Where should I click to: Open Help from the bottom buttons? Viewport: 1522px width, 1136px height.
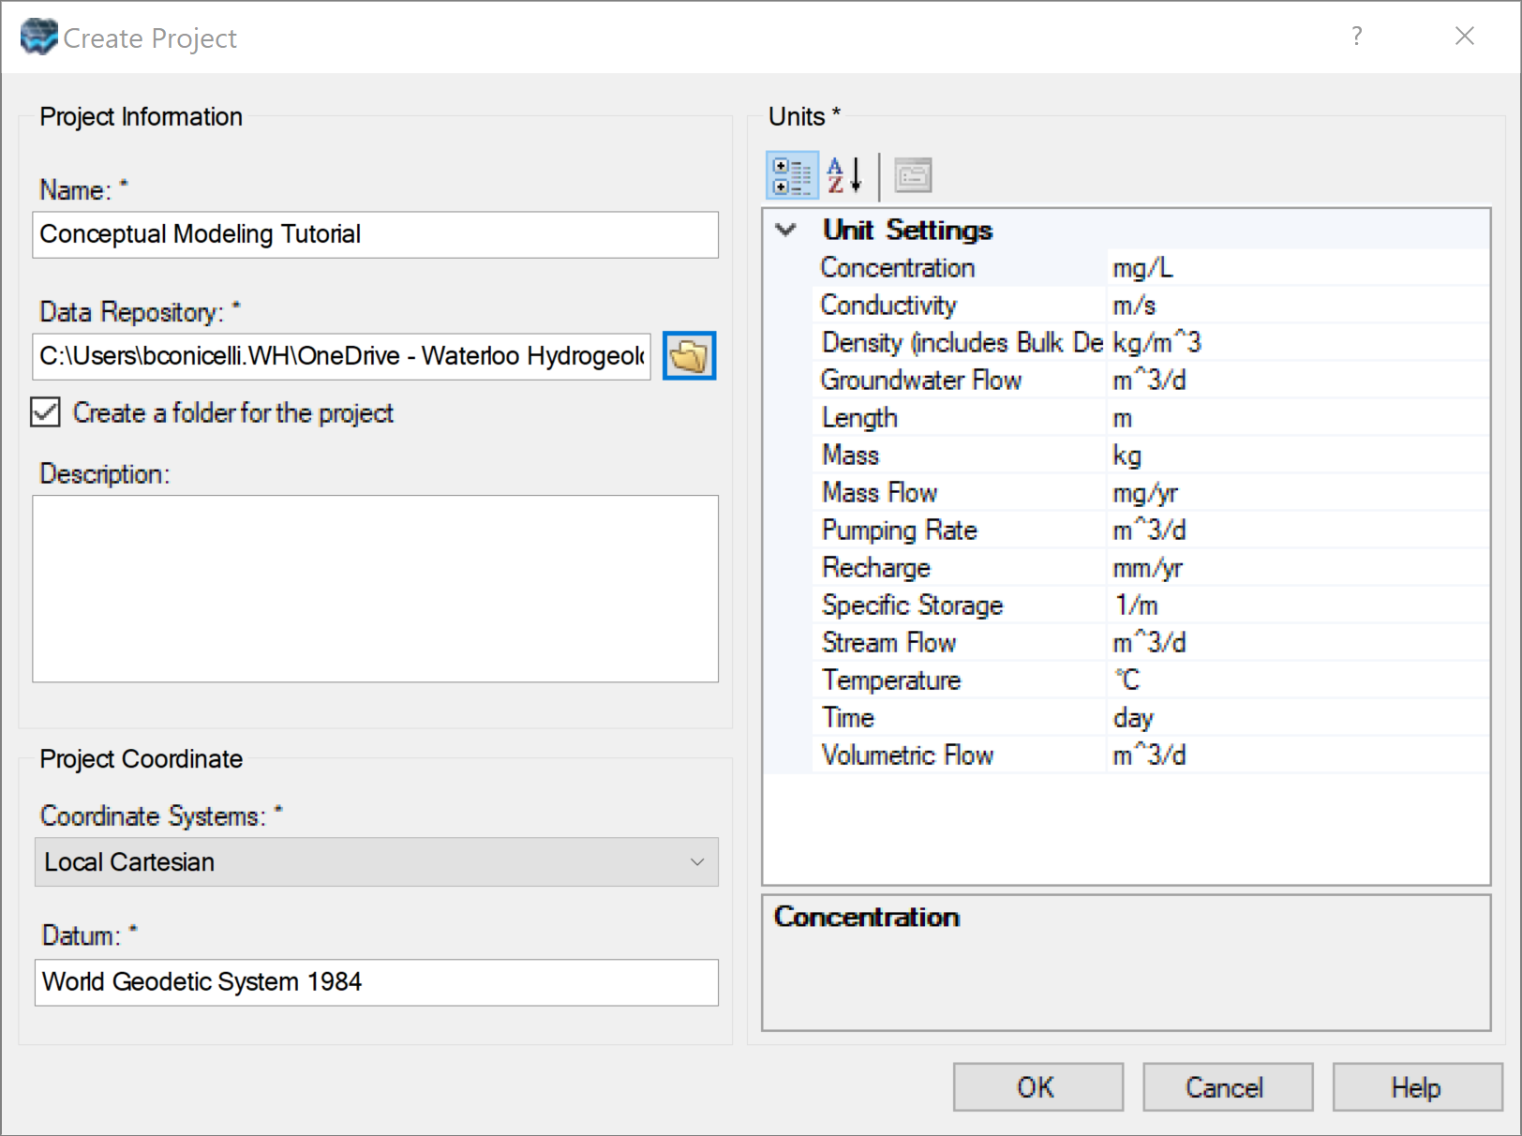1416,1087
